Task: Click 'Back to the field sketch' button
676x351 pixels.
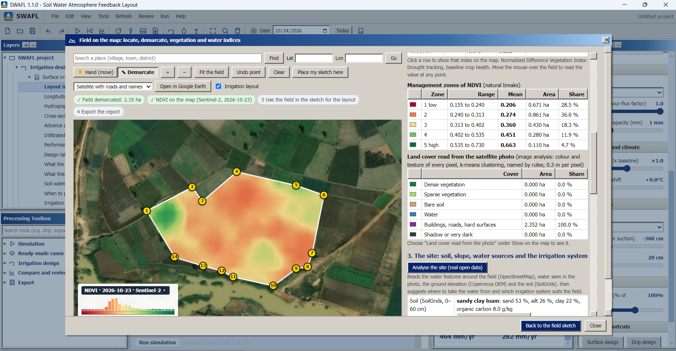Action: [x=550, y=326]
